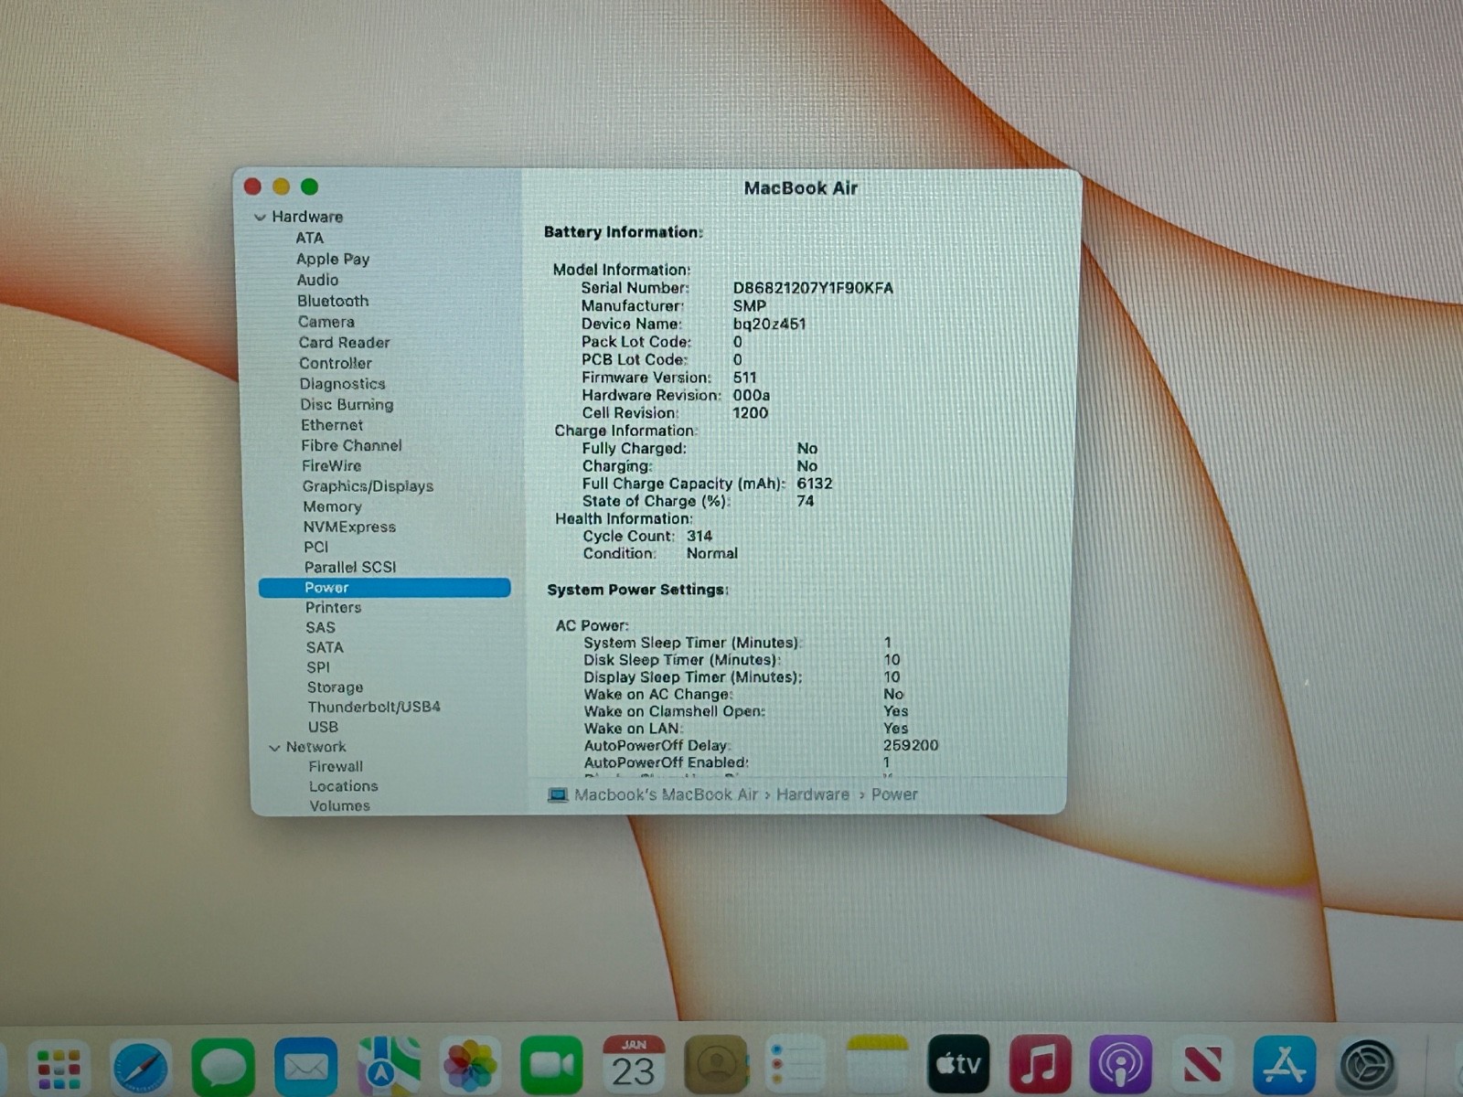The image size is (1463, 1097).
Task: Open the News app in Dock
Action: click(1202, 1065)
